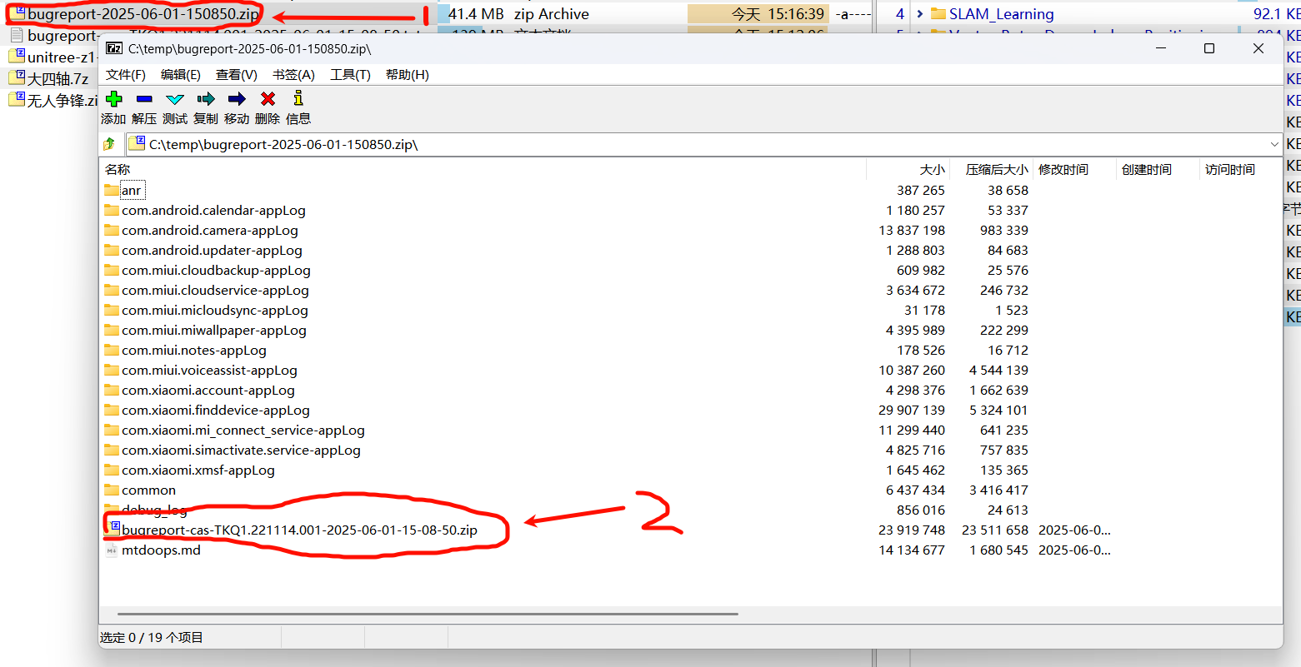This screenshot has width=1301, height=667.
Task: Select the com.miui.miwallpaper-appLog folder
Action: [x=214, y=331]
